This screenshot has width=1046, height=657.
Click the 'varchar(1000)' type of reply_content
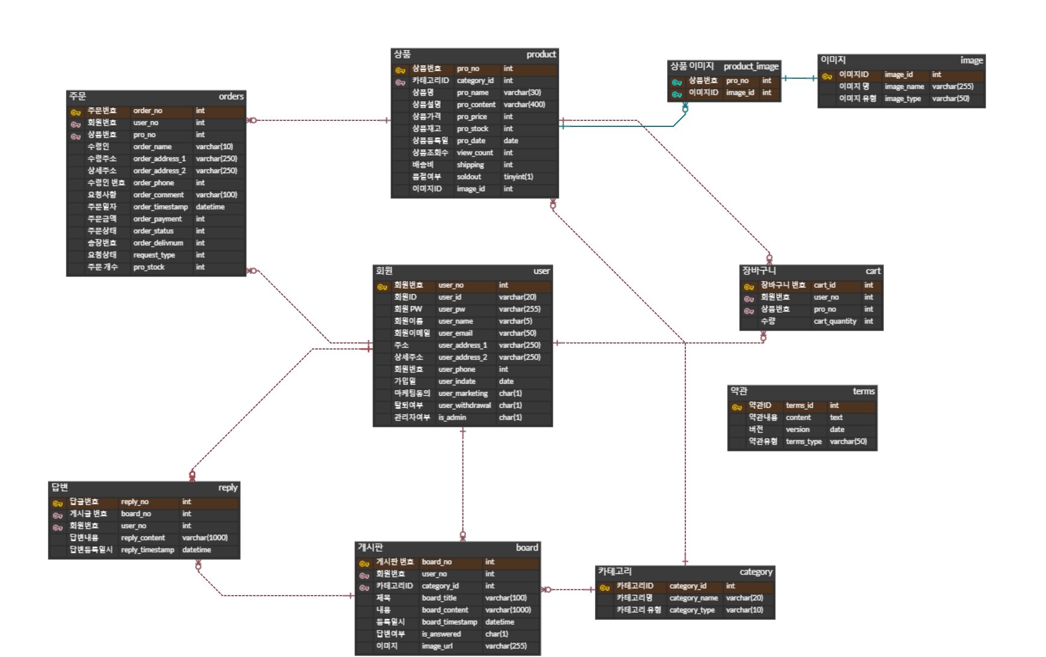205,538
